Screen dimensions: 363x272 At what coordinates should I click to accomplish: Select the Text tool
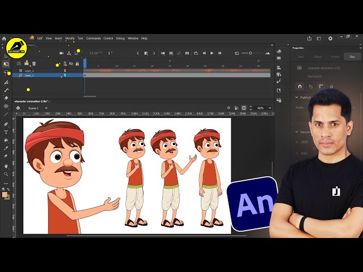(6, 132)
